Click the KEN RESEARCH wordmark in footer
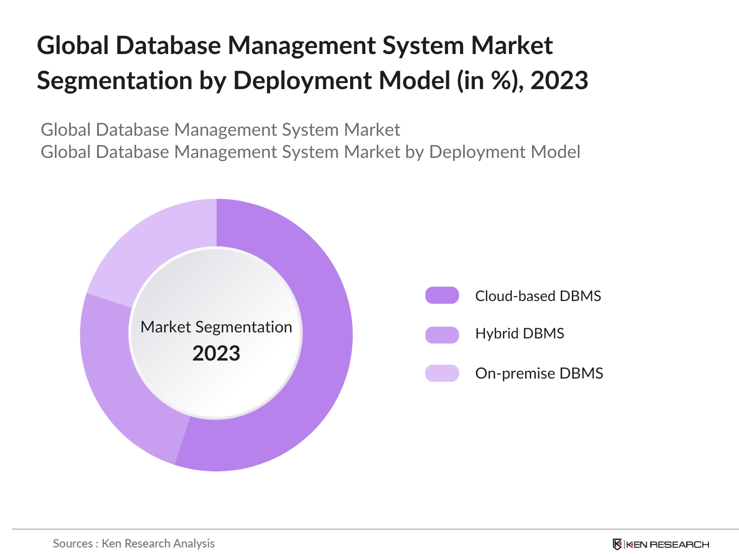Screen dimensions: 739x554 667,545
